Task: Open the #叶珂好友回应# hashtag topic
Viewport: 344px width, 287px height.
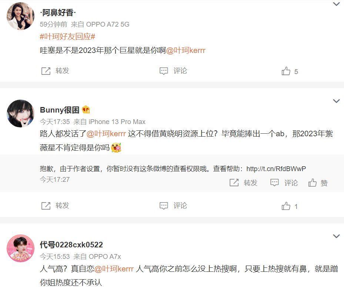Action: click(x=67, y=36)
